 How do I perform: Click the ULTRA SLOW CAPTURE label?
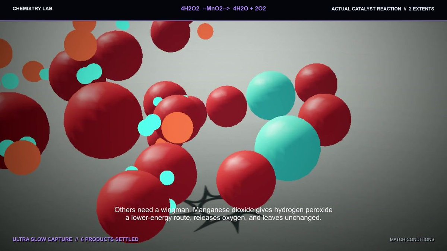pos(42,239)
